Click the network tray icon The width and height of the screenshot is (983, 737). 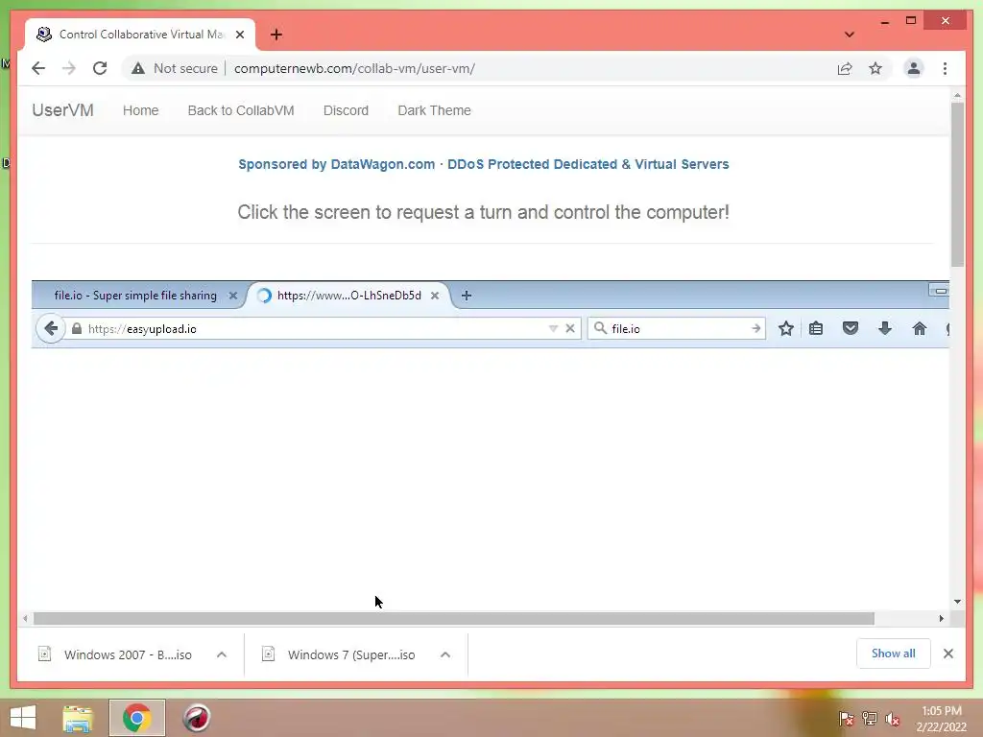tap(869, 718)
